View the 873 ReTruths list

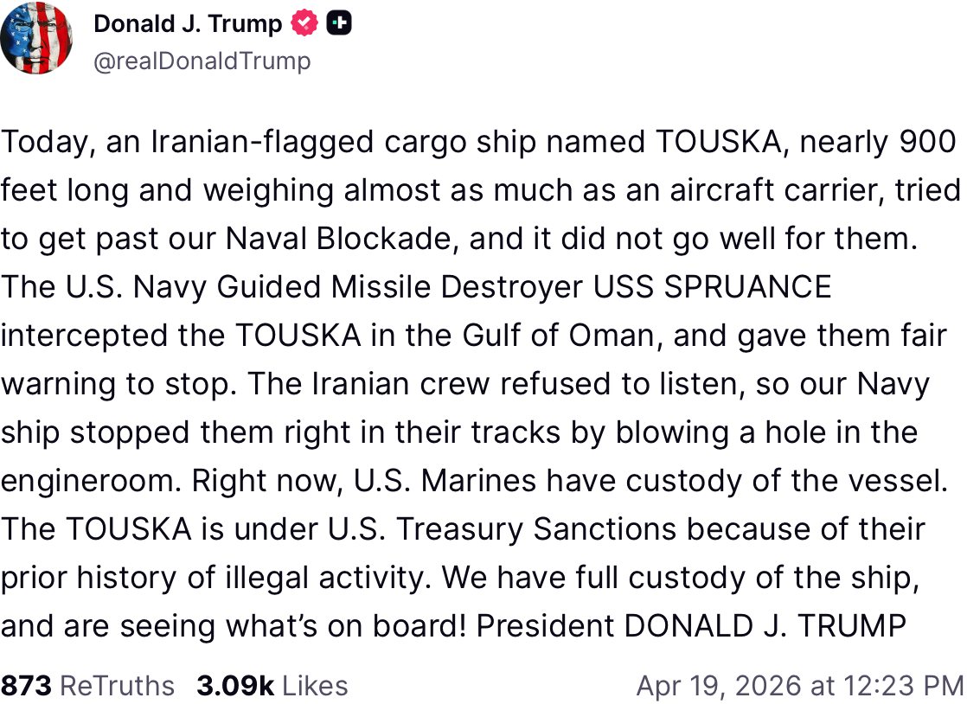[87, 686]
